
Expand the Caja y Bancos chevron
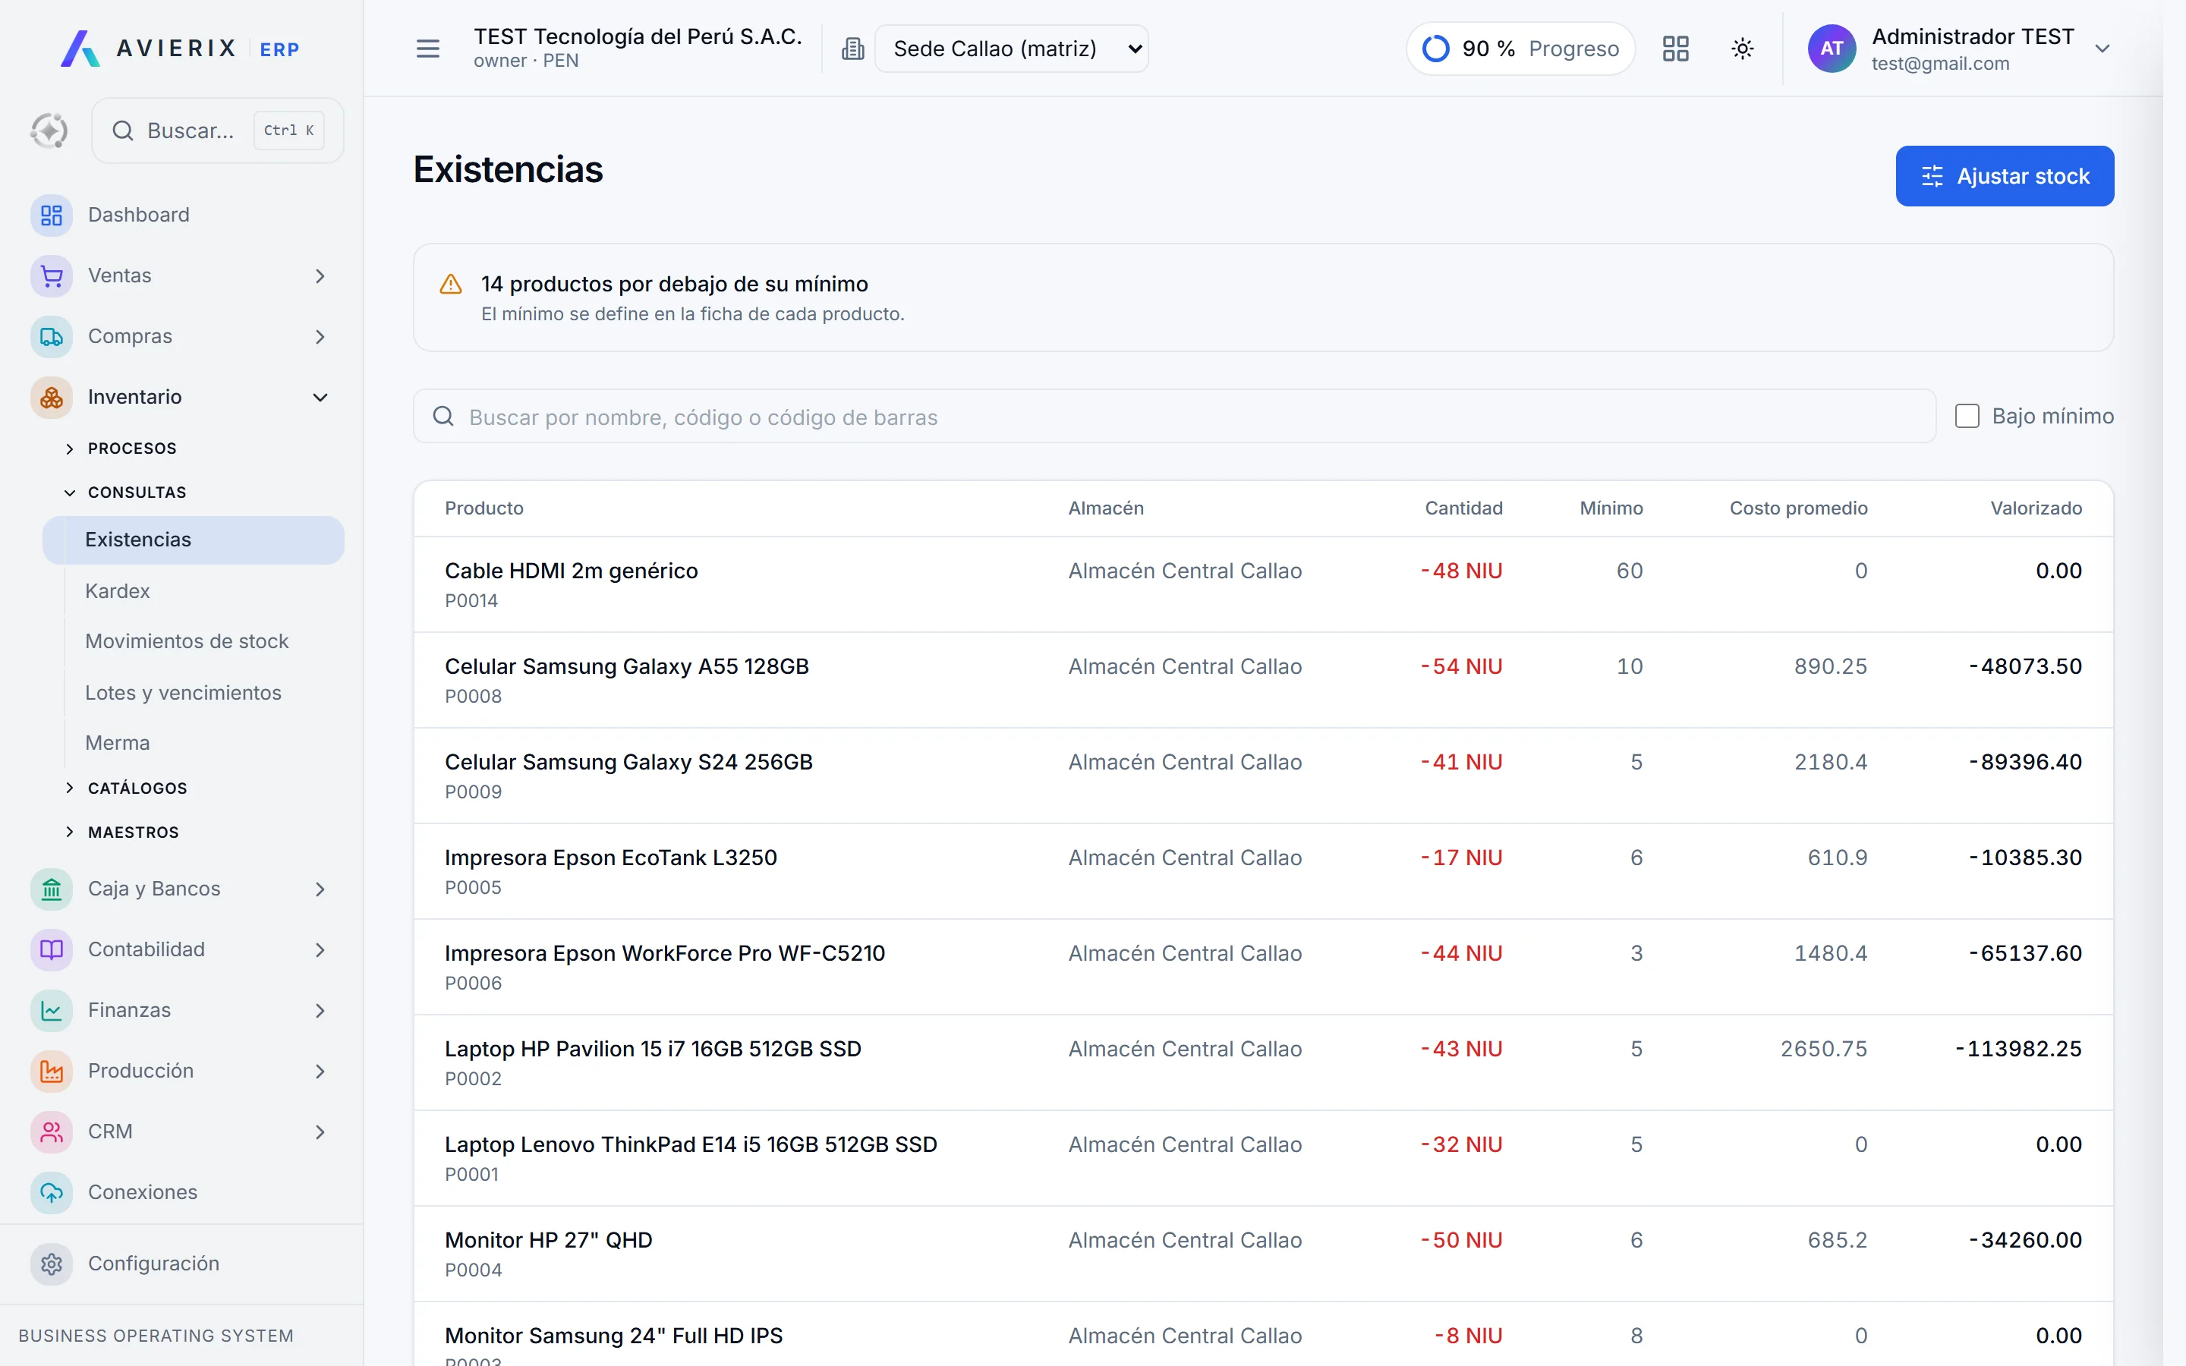pos(320,889)
